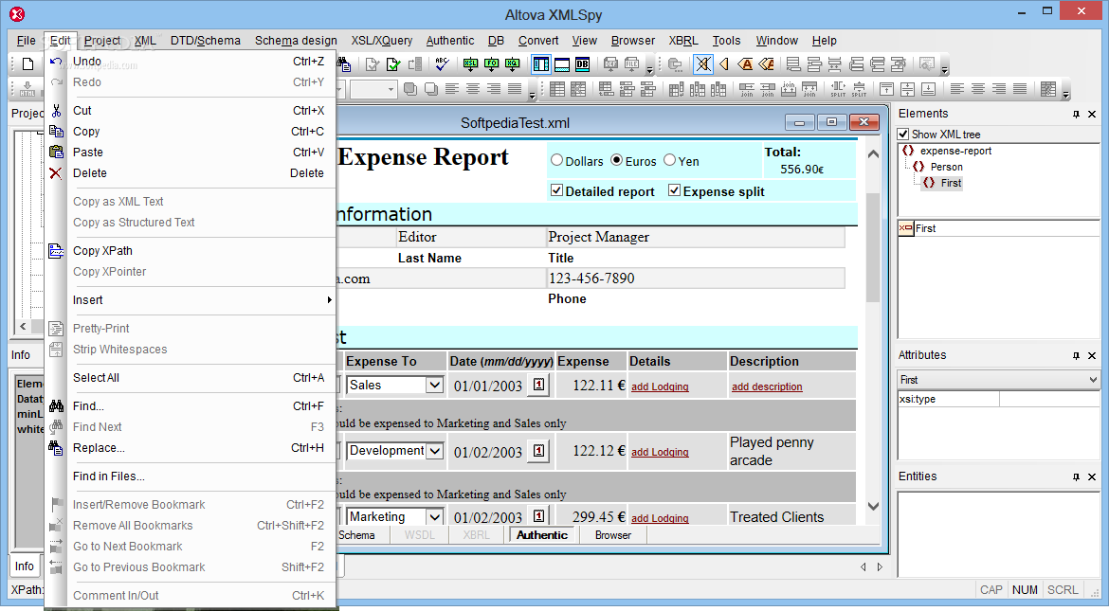The width and height of the screenshot is (1109, 611).
Task: Click the document scrollbar down arrow
Action: [874, 507]
